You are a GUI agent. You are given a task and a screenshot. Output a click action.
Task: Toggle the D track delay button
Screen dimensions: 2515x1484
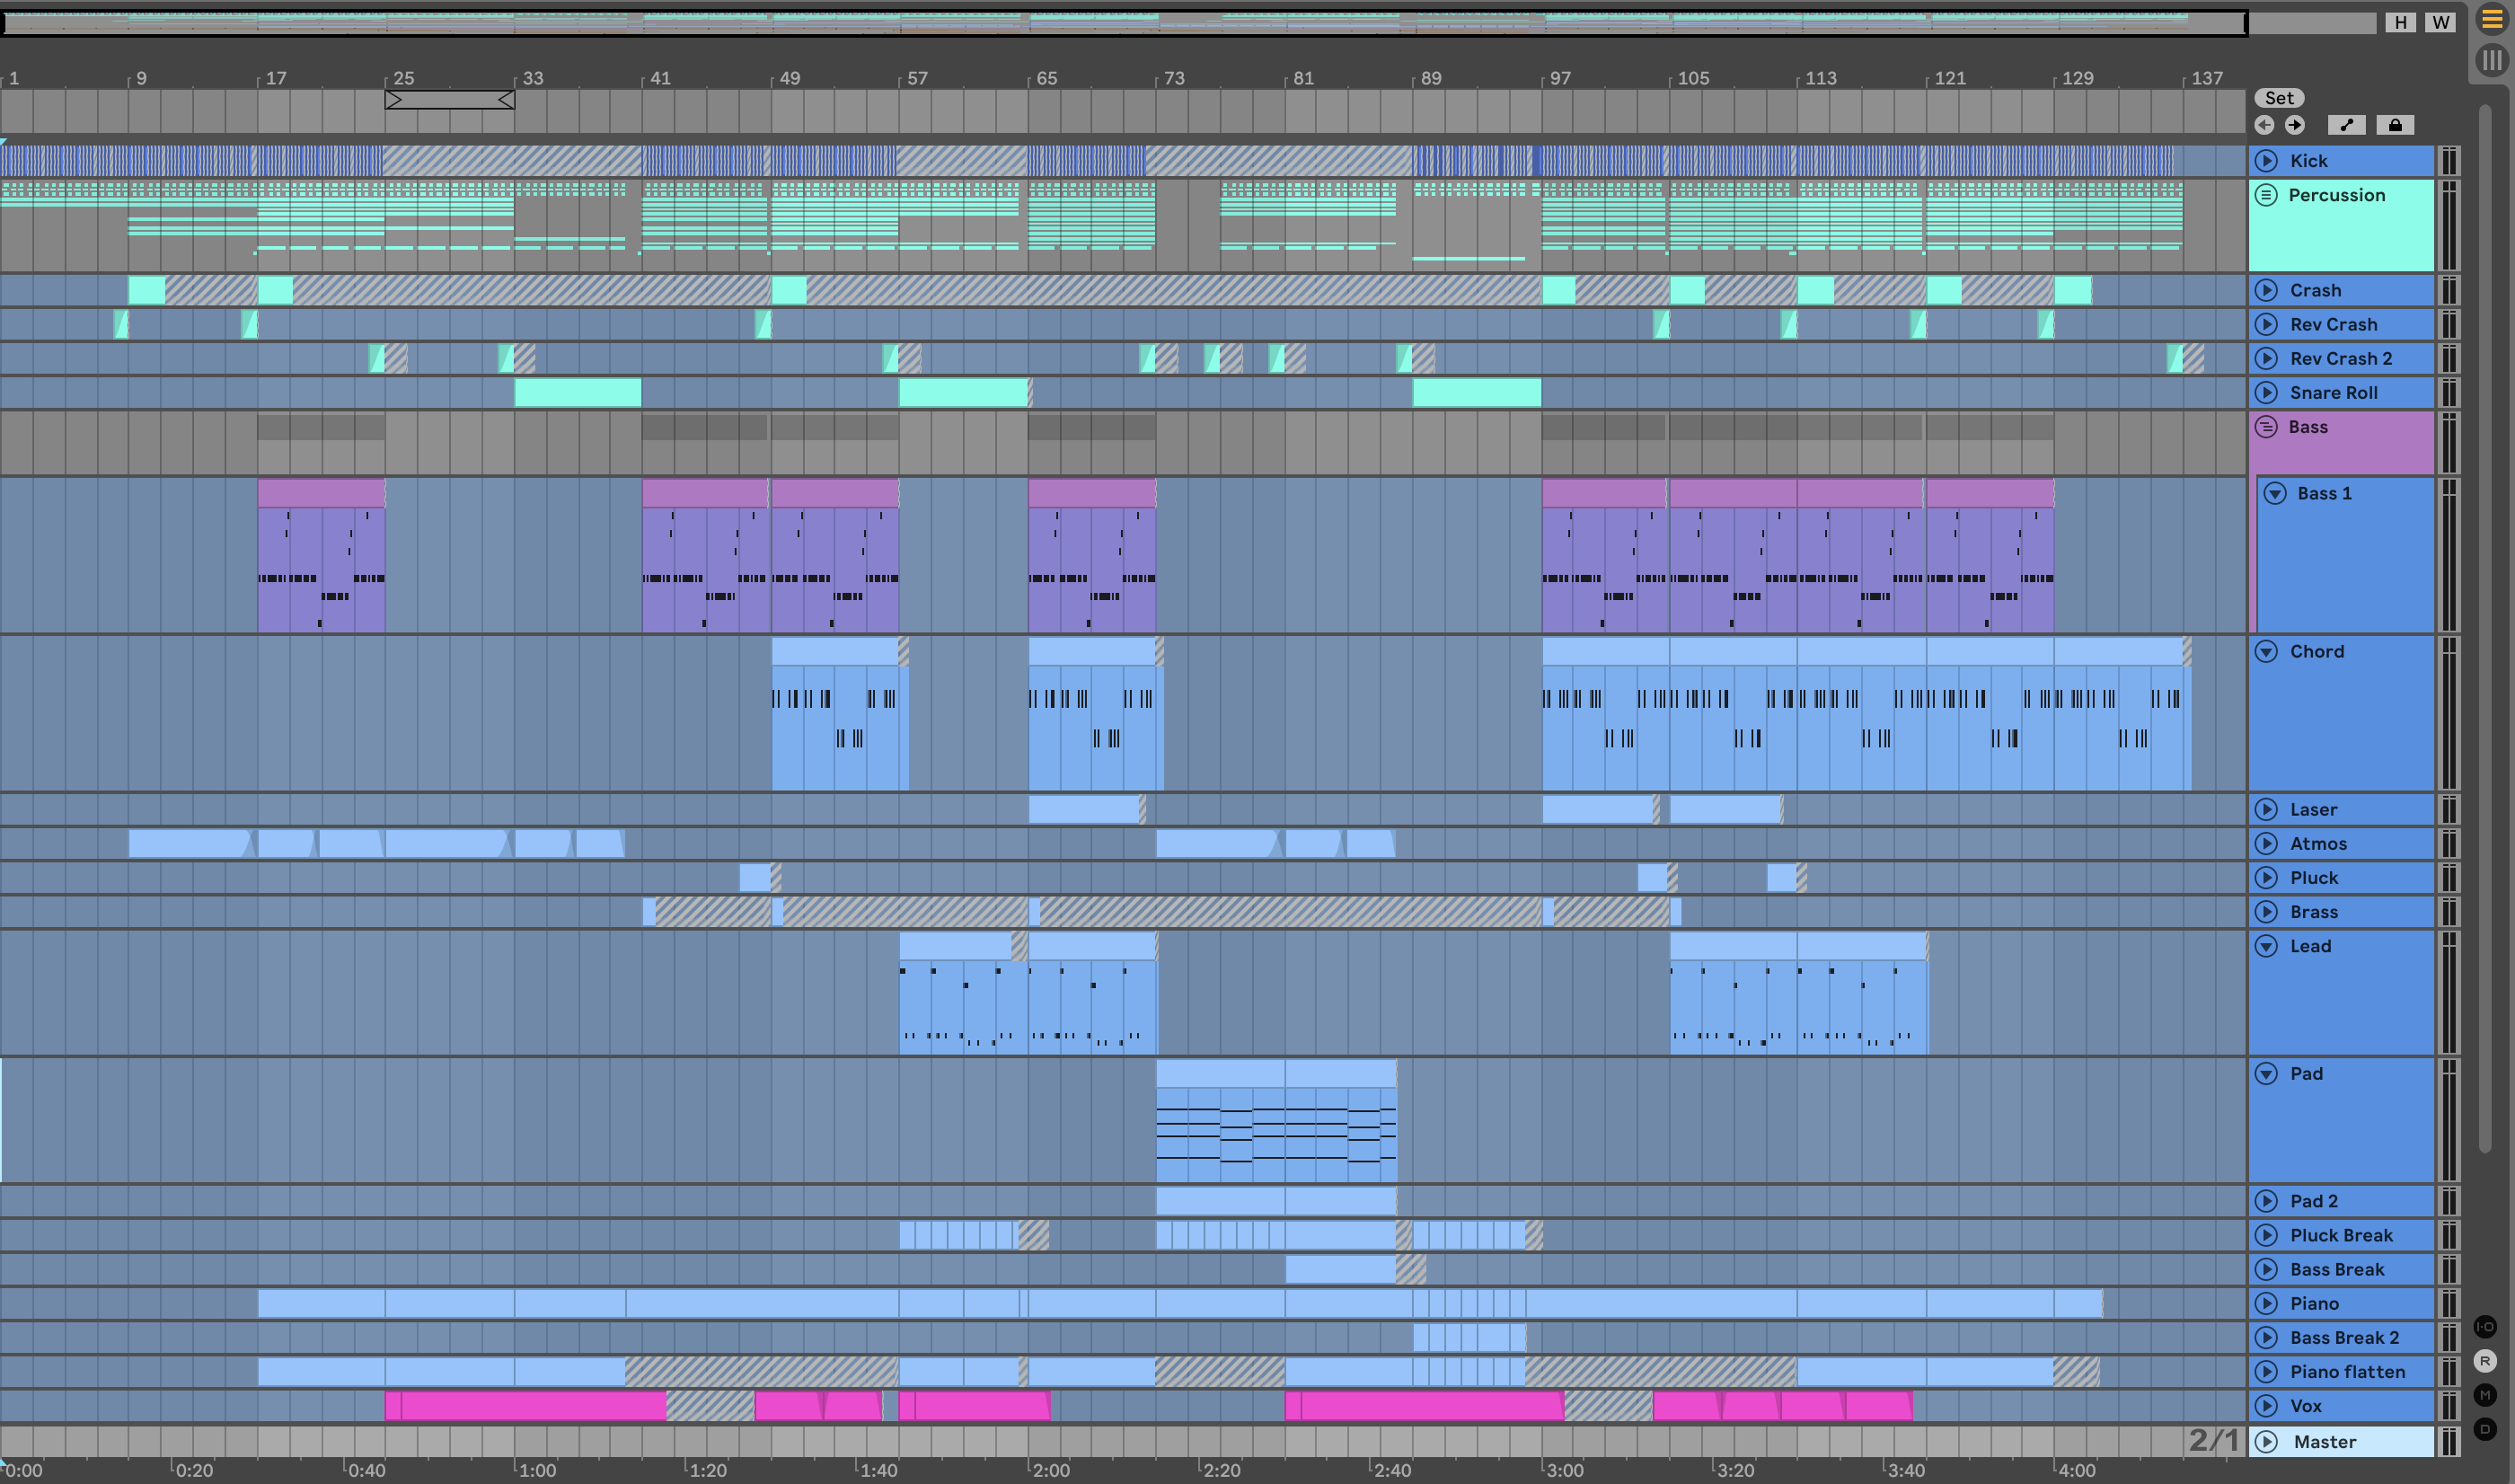[2485, 1429]
